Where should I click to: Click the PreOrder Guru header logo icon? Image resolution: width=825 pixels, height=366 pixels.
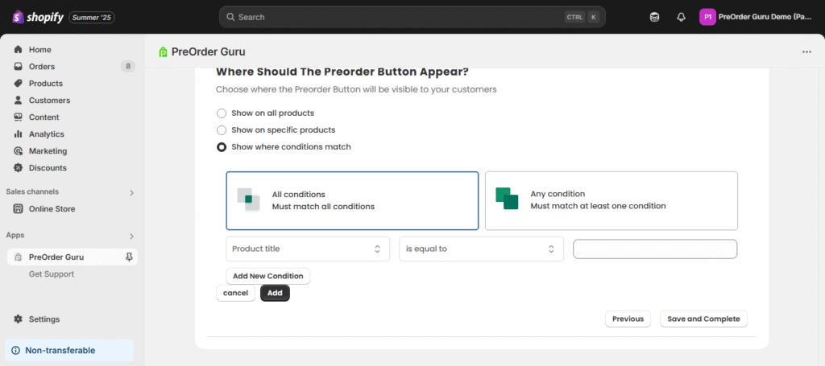tap(164, 52)
